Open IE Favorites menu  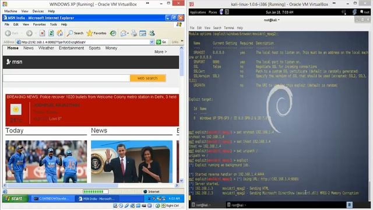tap(39, 24)
